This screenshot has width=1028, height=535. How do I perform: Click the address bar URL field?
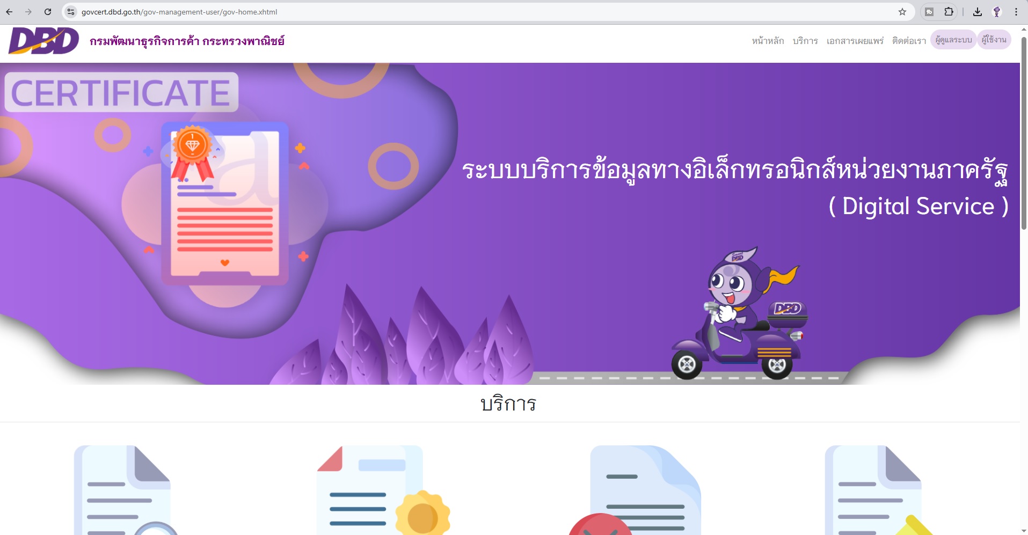click(483, 12)
